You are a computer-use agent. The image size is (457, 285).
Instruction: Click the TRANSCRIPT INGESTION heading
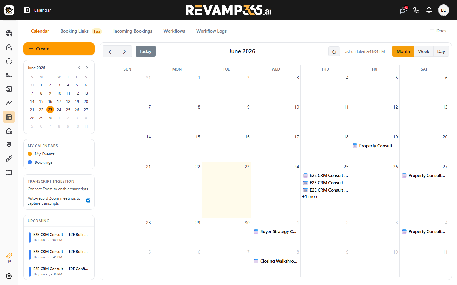tap(51, 181)
